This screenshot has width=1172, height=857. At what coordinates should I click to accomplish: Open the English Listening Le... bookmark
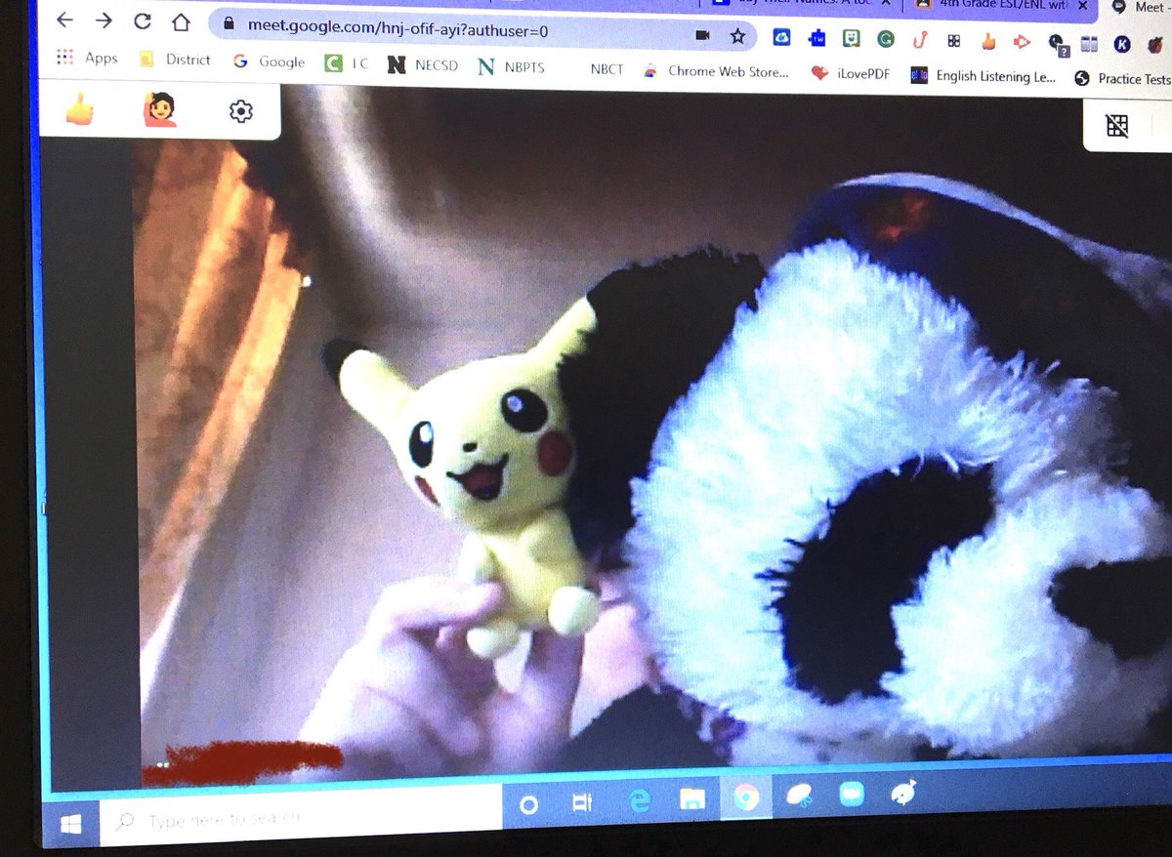click(x=984, y=76)
